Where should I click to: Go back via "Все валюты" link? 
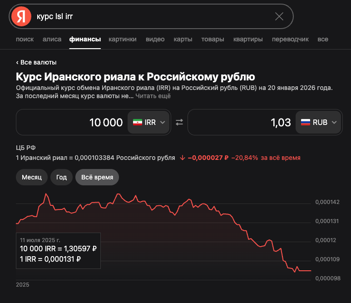point(36,62)
